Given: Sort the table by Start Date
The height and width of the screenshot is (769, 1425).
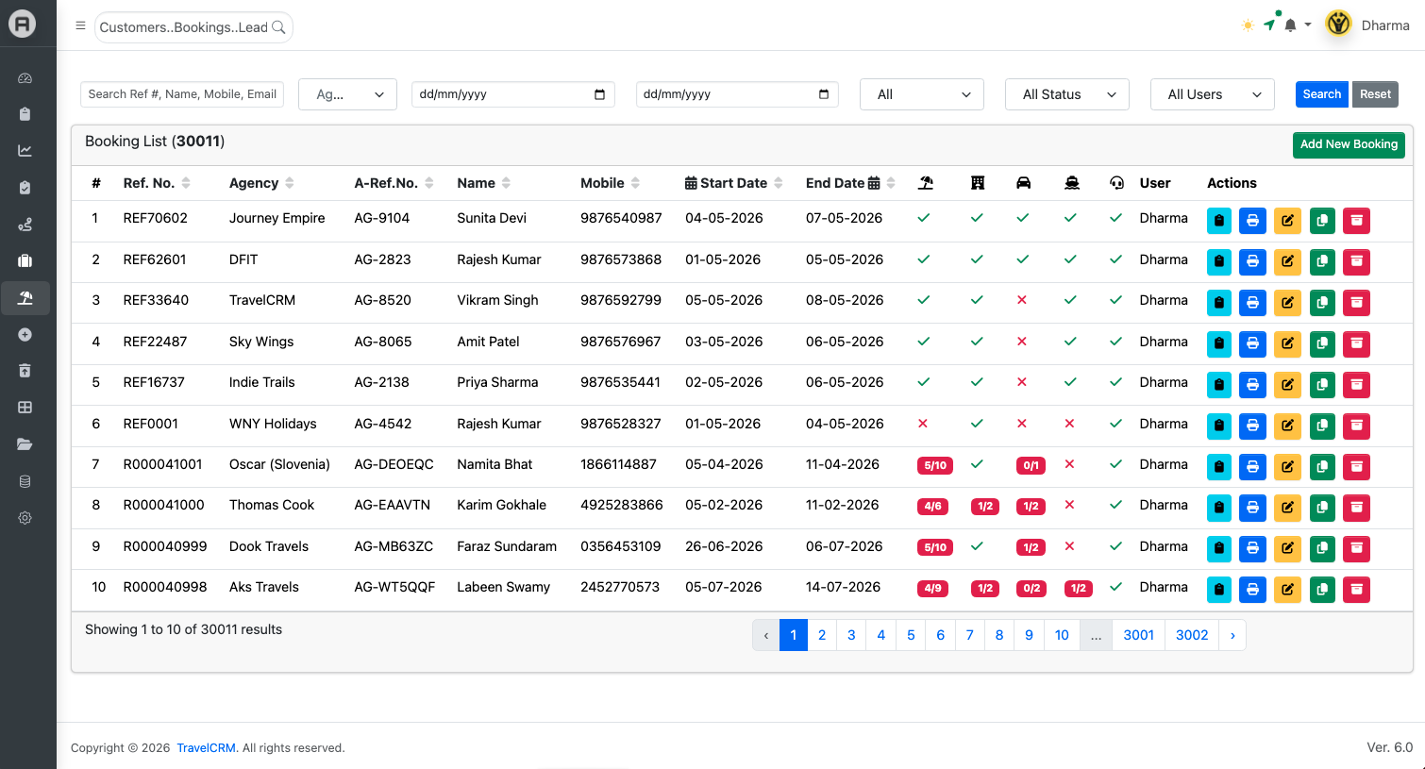Looking at the screenshot, I should [x=779, y=183].
